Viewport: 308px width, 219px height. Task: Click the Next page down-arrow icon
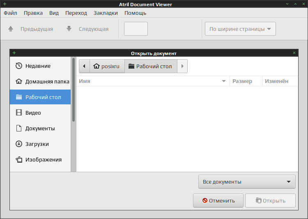pyautogui.click(x=69, y=29)
